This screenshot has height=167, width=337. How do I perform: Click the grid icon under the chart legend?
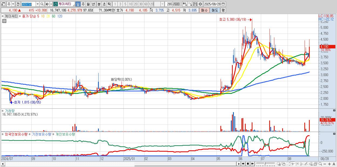point(4,21)
